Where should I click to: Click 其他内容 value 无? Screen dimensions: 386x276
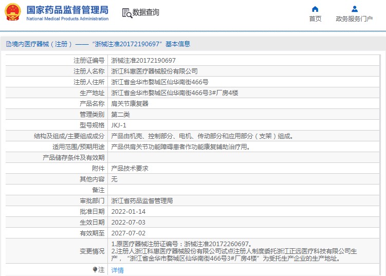point(114,179)
